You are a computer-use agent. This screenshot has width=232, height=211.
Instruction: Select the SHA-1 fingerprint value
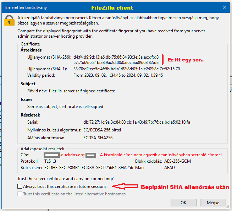pos(127,69)
